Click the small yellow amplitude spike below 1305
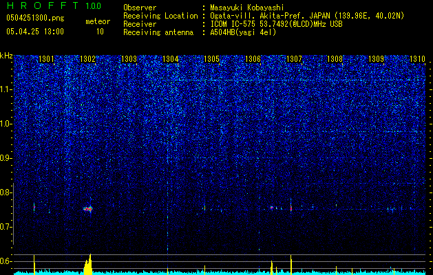Screen dimensions: 433x275 click(x=204, y=270)
